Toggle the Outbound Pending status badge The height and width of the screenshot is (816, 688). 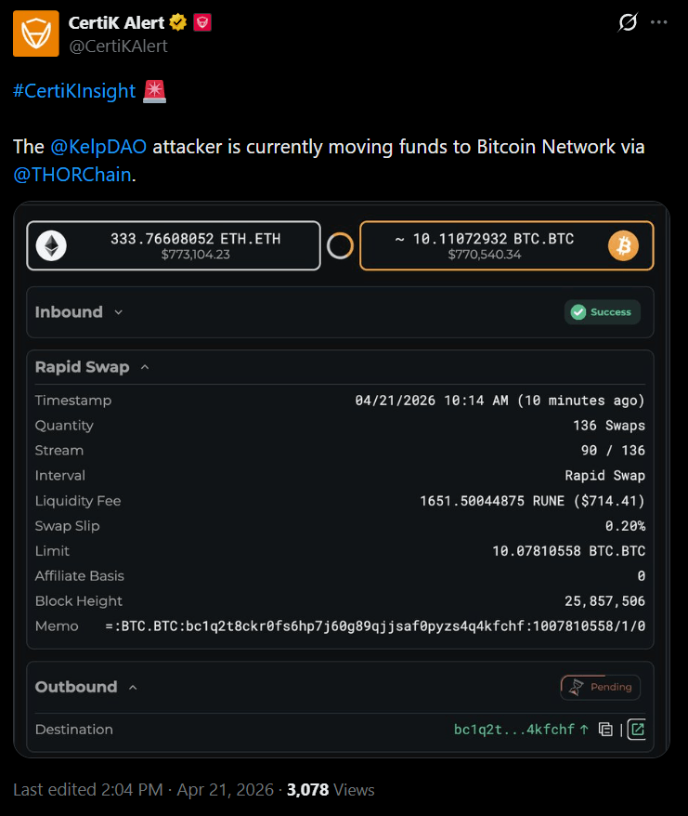pos(600,687)
